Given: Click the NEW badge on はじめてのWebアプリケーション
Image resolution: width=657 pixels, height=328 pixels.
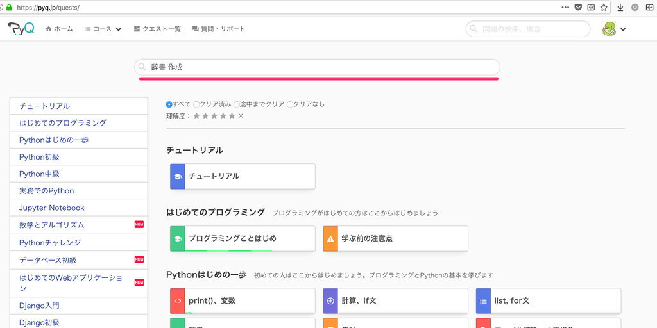Looking at the screenshot, I should tap(139, 283).
